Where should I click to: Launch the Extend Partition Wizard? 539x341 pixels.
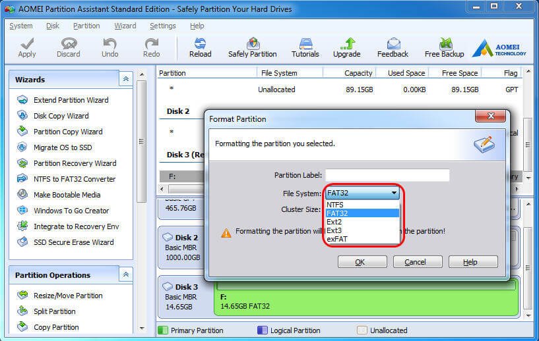[x=71, y=100]
